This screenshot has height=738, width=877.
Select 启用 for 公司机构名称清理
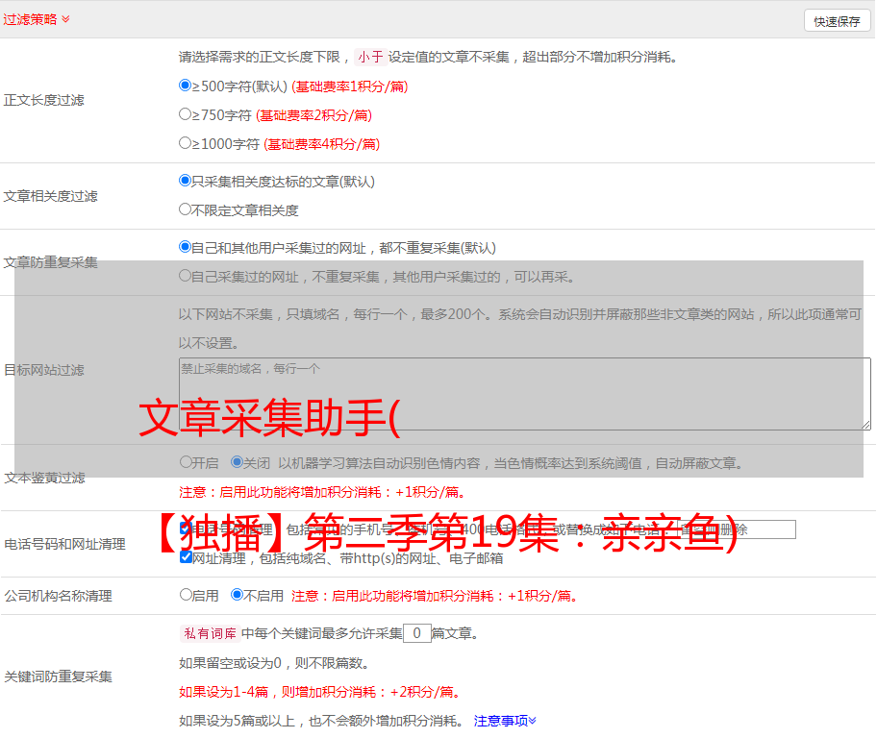click(x=186, y=594)
